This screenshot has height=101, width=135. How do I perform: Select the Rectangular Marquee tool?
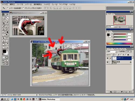(4, 18)
